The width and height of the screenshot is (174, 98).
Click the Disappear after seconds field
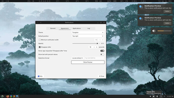click(x=91, y=47)
